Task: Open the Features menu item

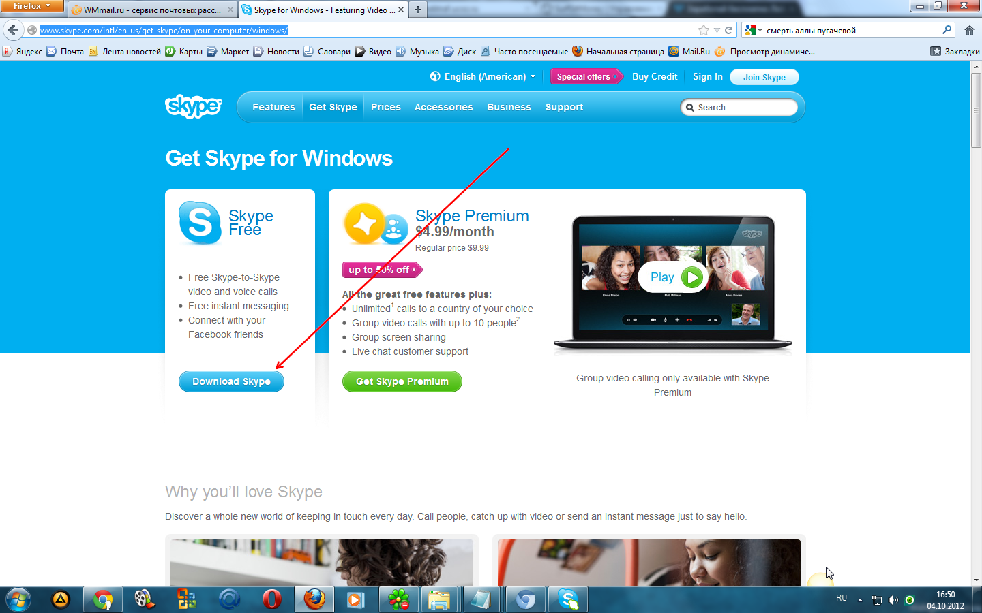Action: pyautogui.click(x=273, y=107)
